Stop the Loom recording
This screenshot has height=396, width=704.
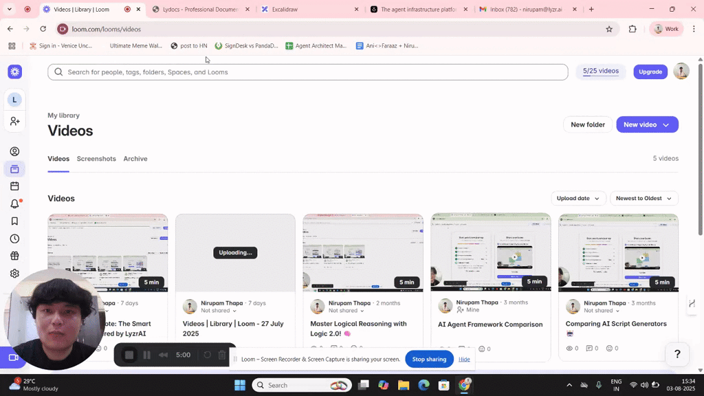(x=129, y=355)
